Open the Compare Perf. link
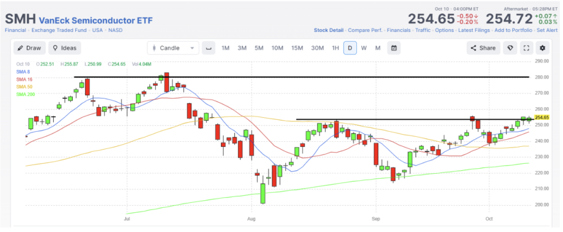Screen dimensions: 563x232 [x=365, y=30]
